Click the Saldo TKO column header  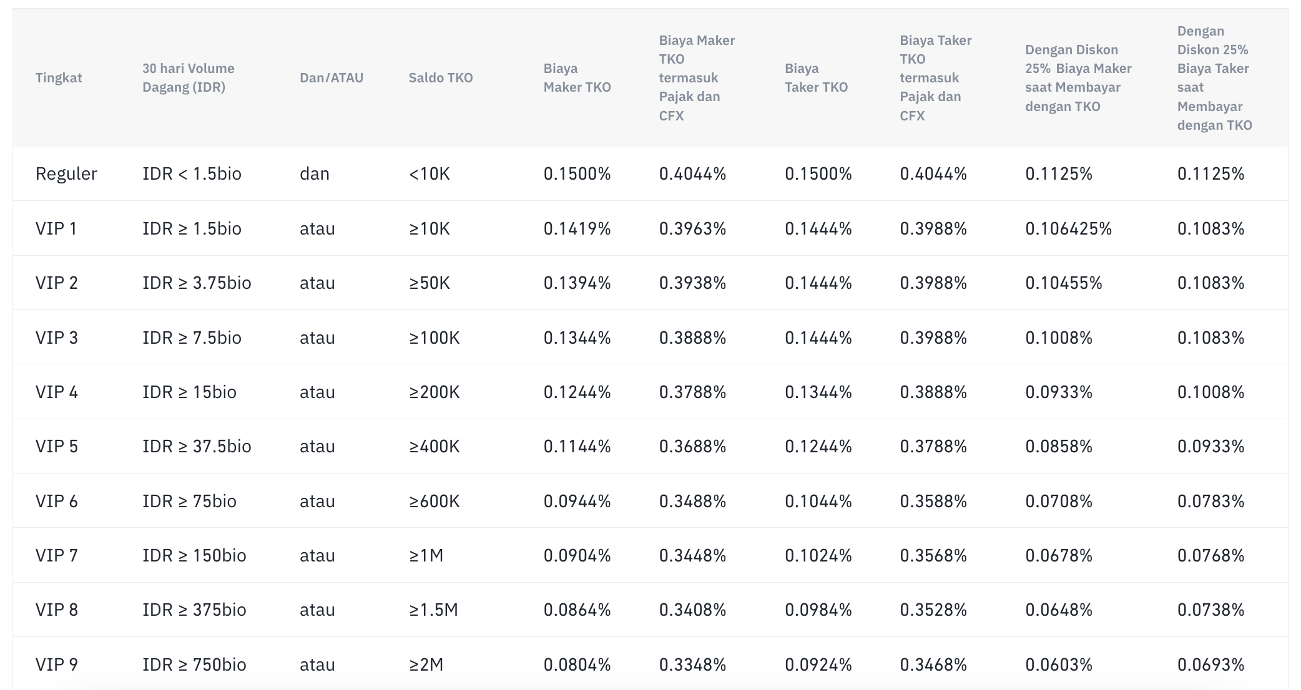(441, 78)
